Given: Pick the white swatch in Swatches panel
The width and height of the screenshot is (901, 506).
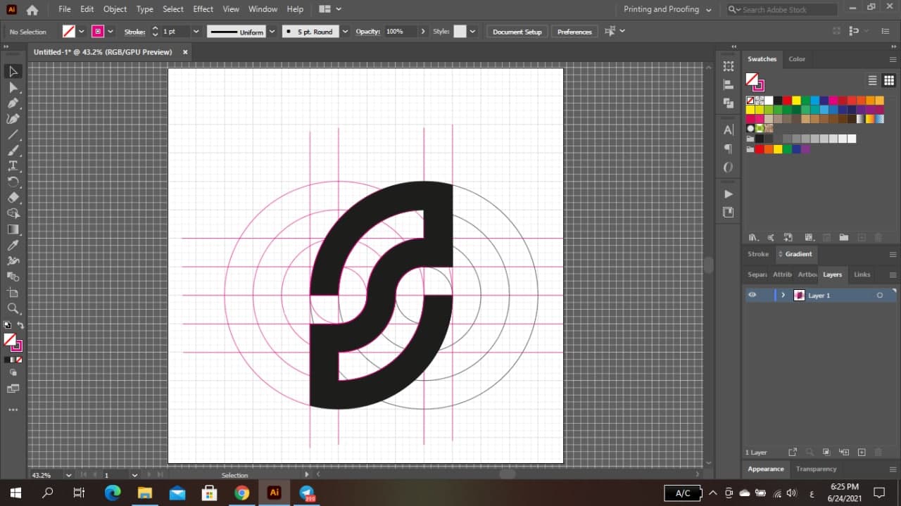Looking at the screenshot, I should 769,101.
